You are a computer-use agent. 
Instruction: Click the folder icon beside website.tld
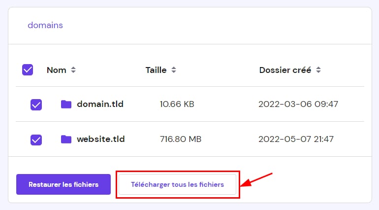point(66,139)
